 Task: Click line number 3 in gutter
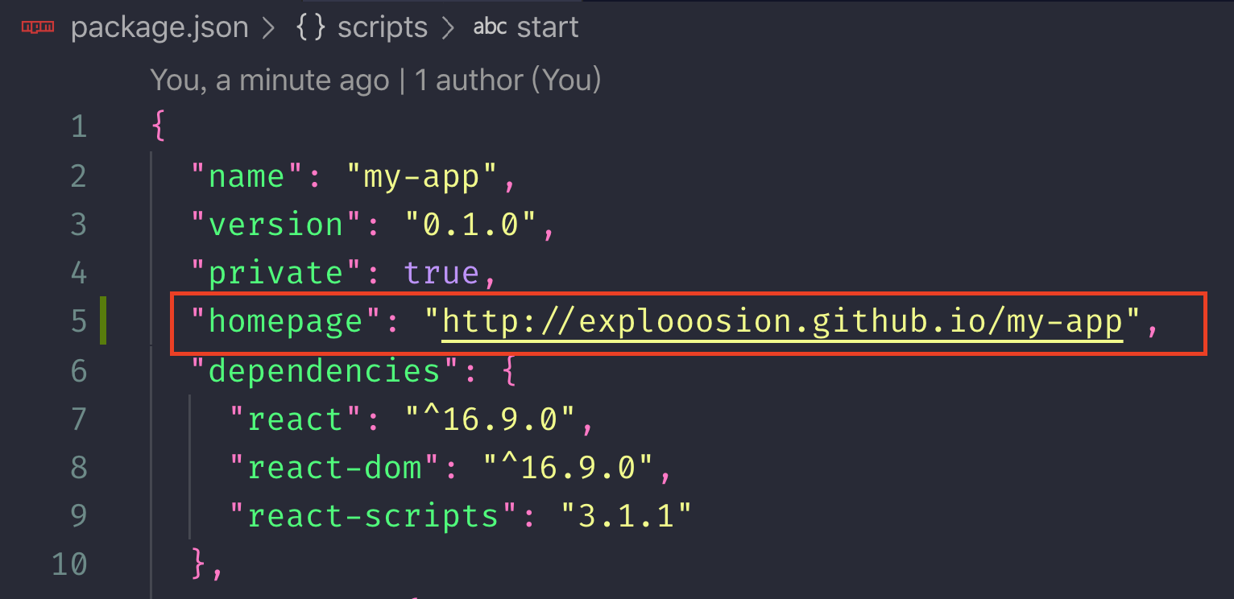point(78,225)
